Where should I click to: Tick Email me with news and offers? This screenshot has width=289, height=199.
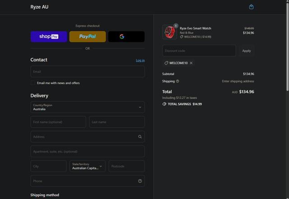33,83
